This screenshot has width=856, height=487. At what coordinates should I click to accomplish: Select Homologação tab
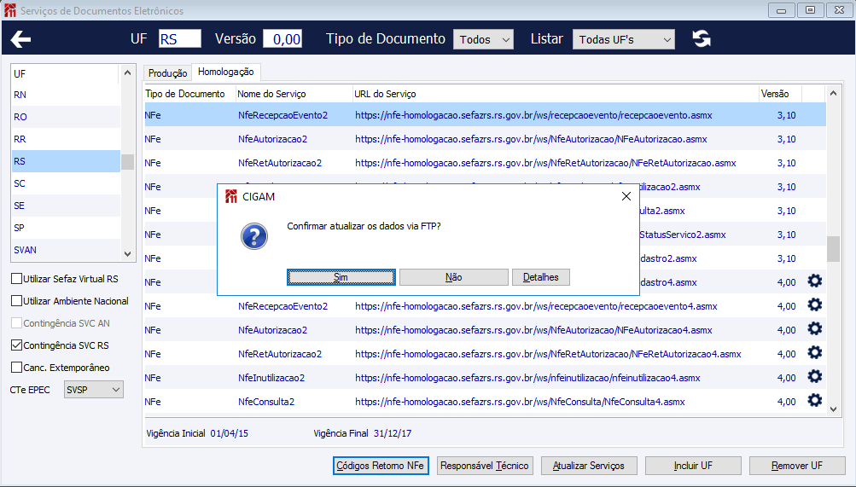click(x=226, y=72)
